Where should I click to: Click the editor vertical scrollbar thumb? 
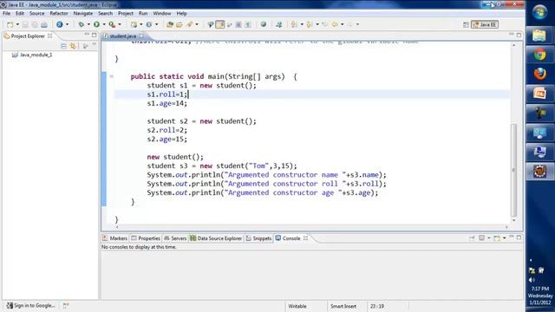pos(514,170)
